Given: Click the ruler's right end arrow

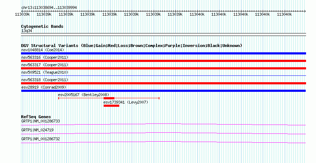Looking at the screenshot, I should point(305,11).
